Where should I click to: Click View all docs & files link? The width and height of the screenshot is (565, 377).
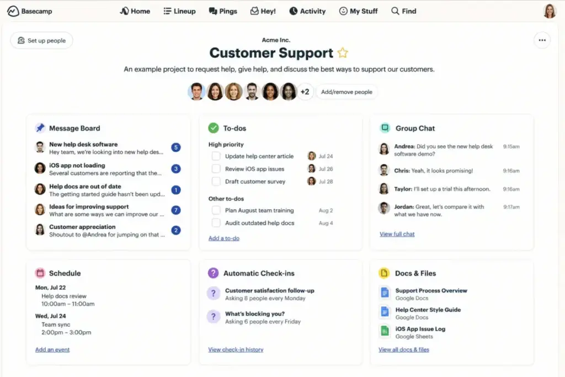404,349
